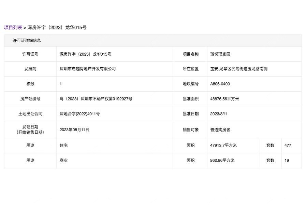The image size is (307, 205).
Task: Select unit count 19
Action: pos(287,160)
